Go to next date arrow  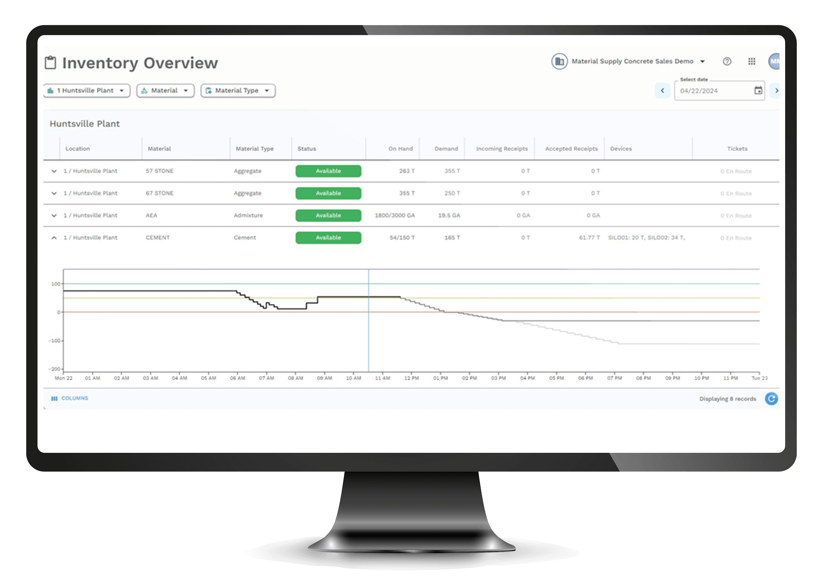pos(776,91)
